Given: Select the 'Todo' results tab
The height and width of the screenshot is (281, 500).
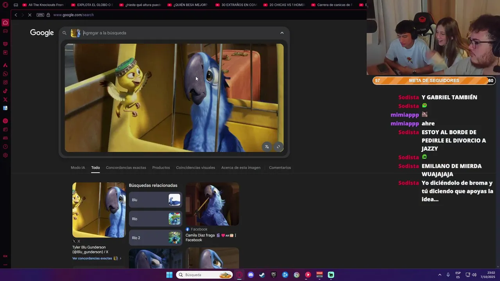Looking at the screenshot, I should [95, 167].
